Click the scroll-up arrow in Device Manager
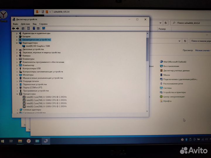Viewport: 211px width, 158px height. pyautogui.click(x=147, y=34)
